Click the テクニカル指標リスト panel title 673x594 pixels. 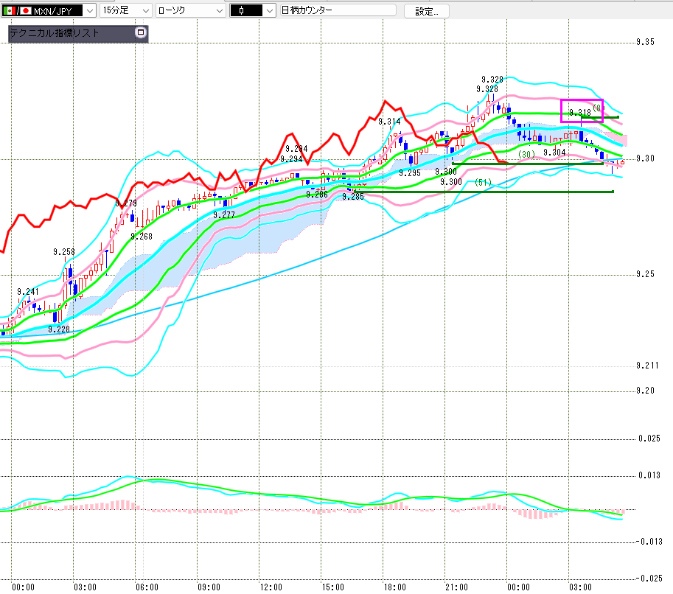(55, 33)
